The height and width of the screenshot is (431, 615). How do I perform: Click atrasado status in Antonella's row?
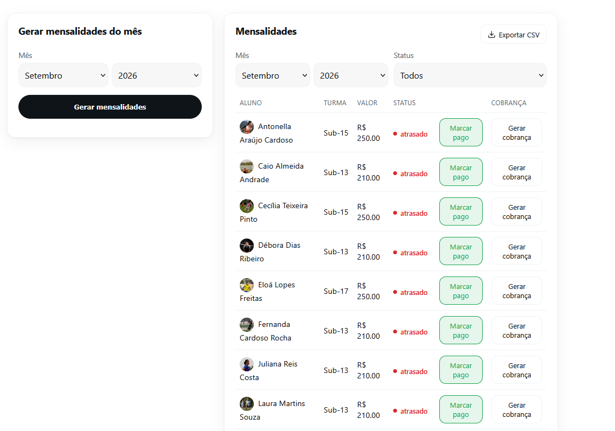pos(410,134)
